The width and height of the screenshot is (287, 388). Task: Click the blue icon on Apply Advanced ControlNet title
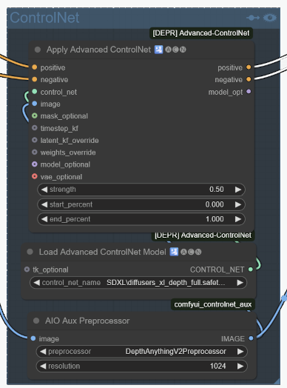[159, 50]
